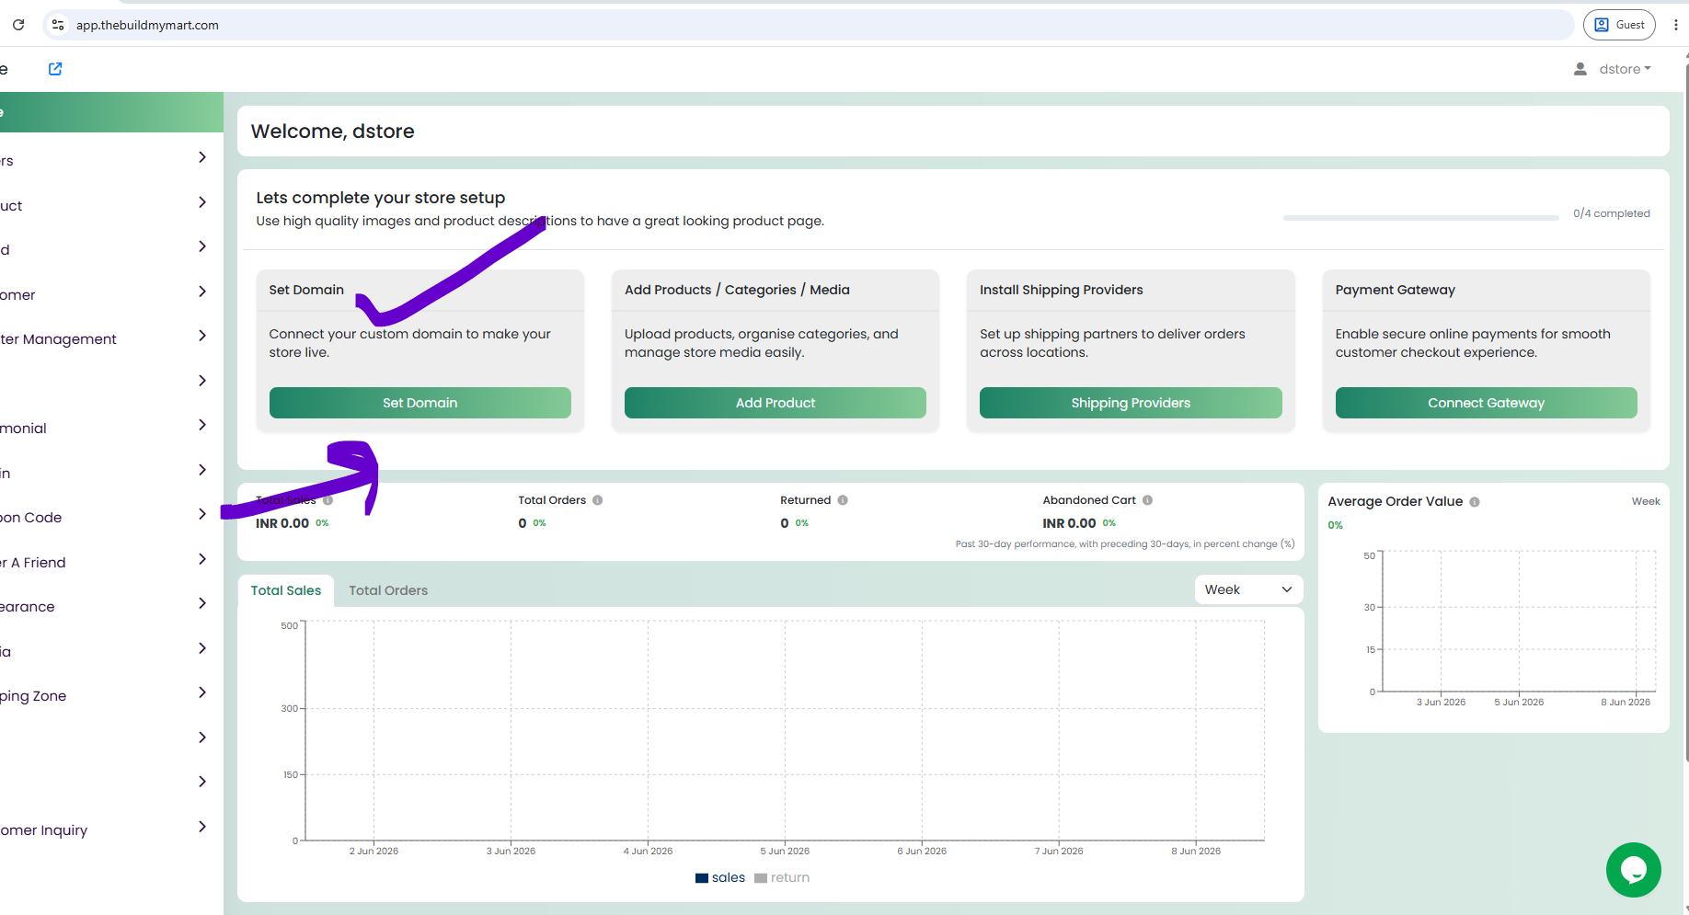This screenshot has height=915, width=1689.
Task: Show info tooltip for Abandoned Cart stat
Action: point(1147,500)
